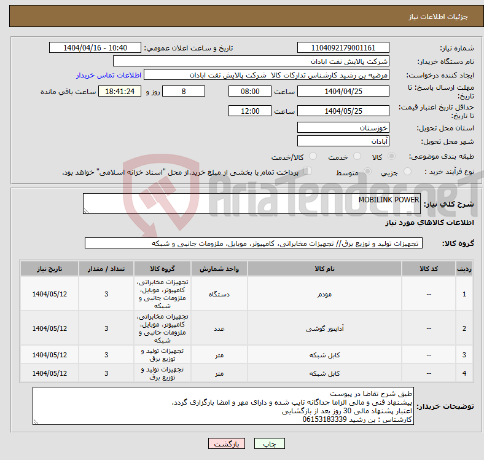Click the تاریخ نیاز column header
Viewport: 484px width, 460px height.
[49, 269]
